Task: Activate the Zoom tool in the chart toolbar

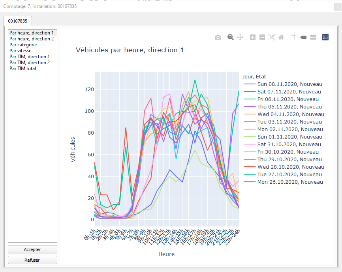Action: tap(230, 37)
